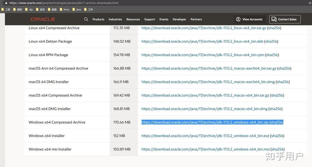Download the macos-aarch64_bin.dmg link

pos(208,82)
